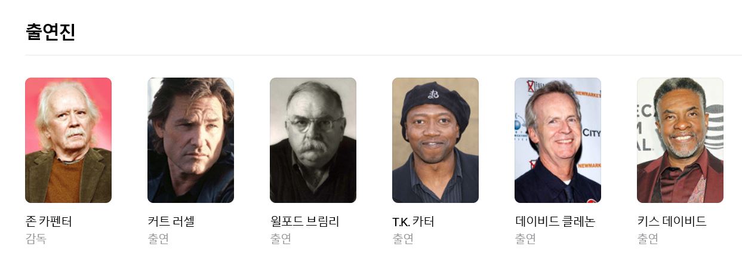Select the black-and-white photo of 윌포드 브림리

pyautogui.click(x=313, y=140)
